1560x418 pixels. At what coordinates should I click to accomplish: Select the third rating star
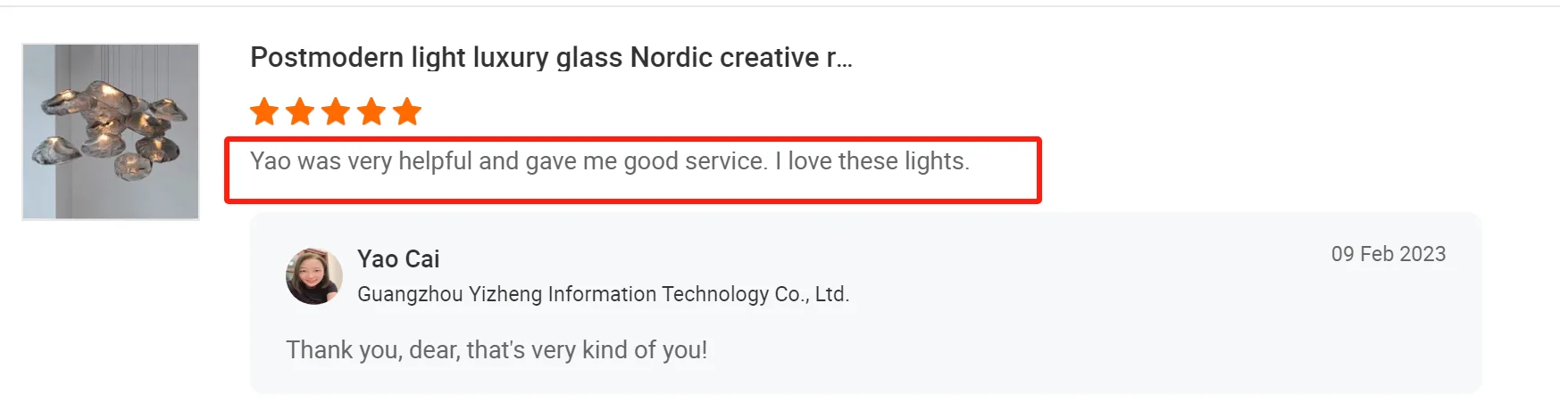tap(336, 112)
